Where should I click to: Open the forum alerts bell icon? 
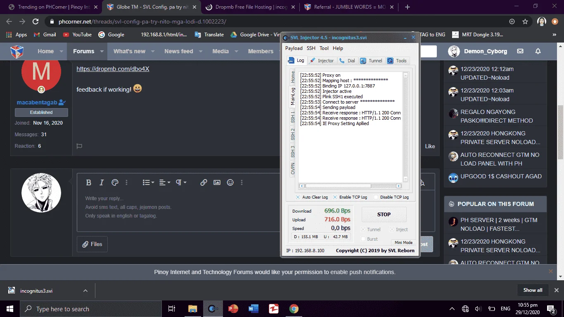point(538,51)
